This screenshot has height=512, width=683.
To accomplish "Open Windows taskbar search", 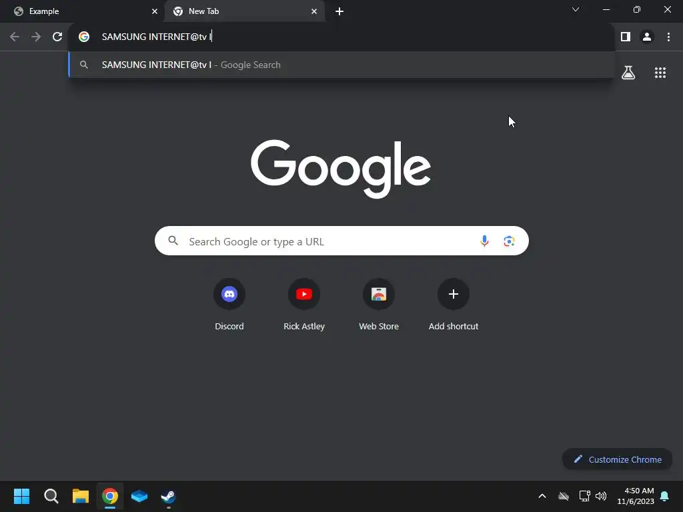I will [51, 496].
